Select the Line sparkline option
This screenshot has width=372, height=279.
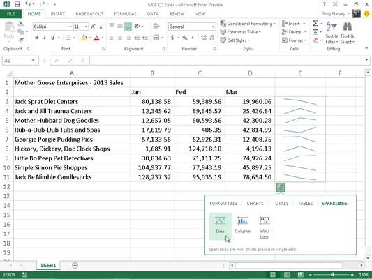point(220,226)
